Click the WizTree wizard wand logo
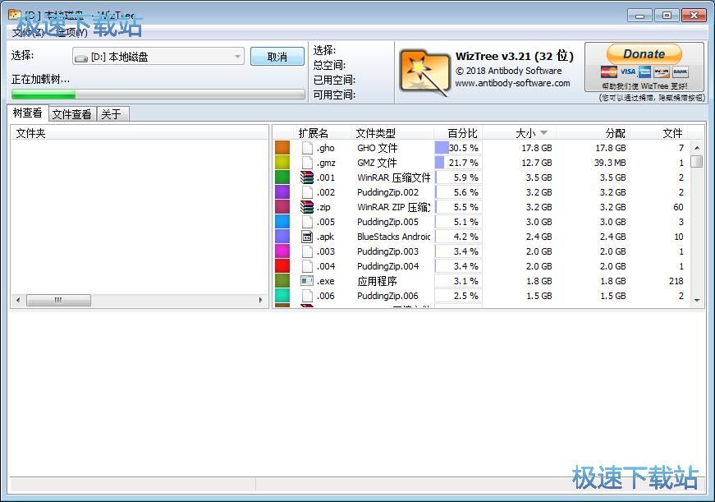 424,72
